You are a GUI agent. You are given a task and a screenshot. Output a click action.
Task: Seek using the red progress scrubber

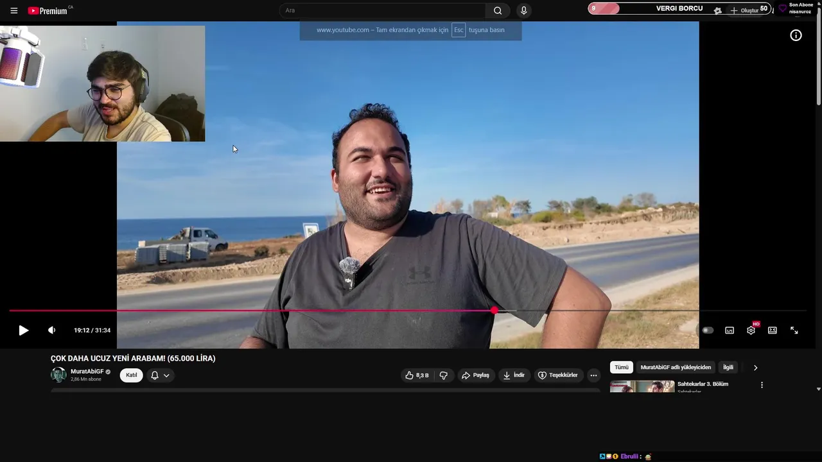494,311
